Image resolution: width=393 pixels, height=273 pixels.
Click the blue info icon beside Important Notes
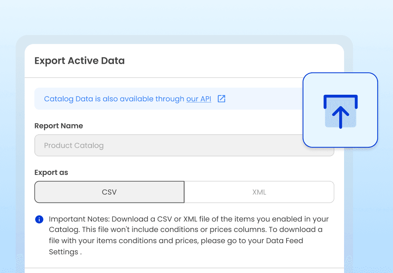(x=39, y=219)
